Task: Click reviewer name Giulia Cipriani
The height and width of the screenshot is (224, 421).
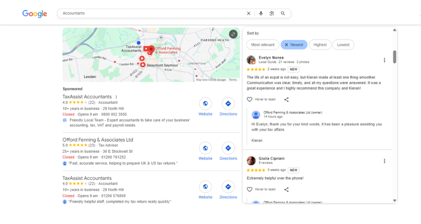Action: coord(272,158)
